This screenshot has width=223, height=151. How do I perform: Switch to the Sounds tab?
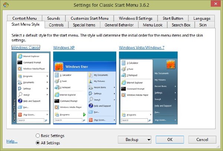[54, 18]
